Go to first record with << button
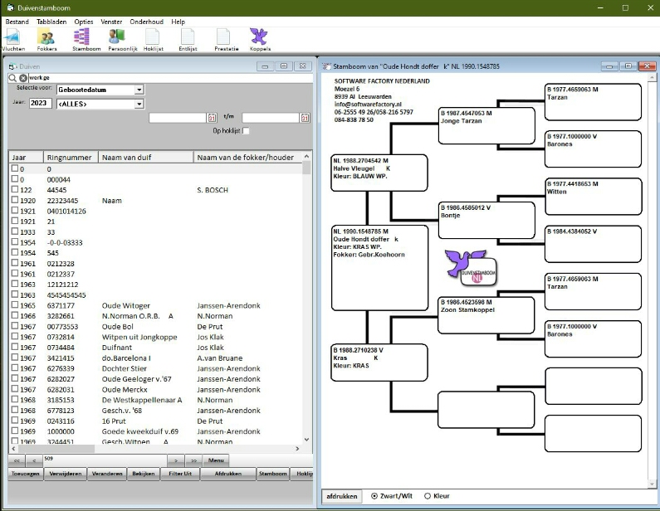 17,460
